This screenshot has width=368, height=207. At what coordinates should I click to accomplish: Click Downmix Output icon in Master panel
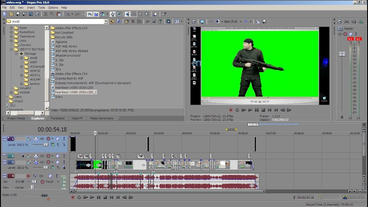click(x=347, y=22)
